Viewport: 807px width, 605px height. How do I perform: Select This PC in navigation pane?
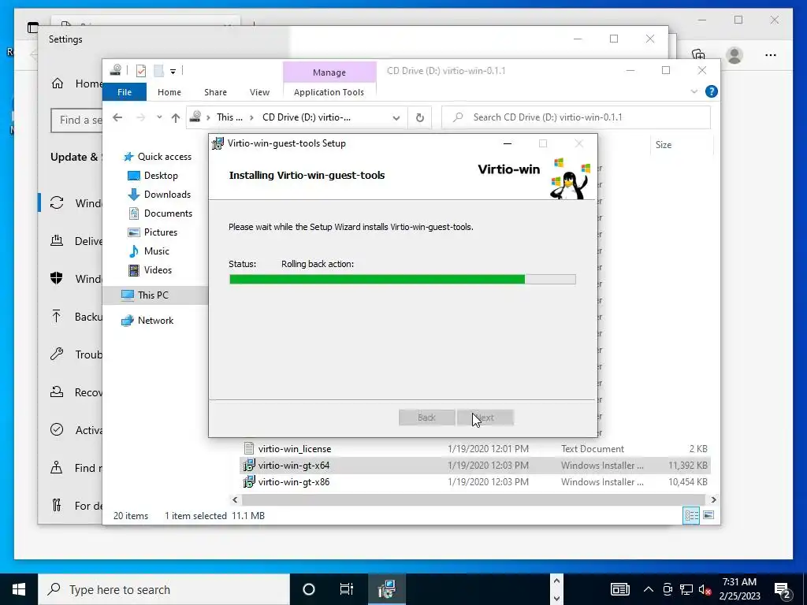[x=155, y=295]
